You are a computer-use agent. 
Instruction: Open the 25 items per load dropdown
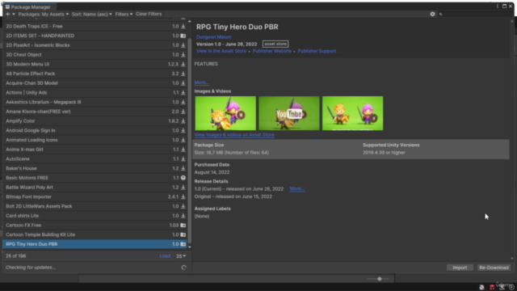click(181, 256)
